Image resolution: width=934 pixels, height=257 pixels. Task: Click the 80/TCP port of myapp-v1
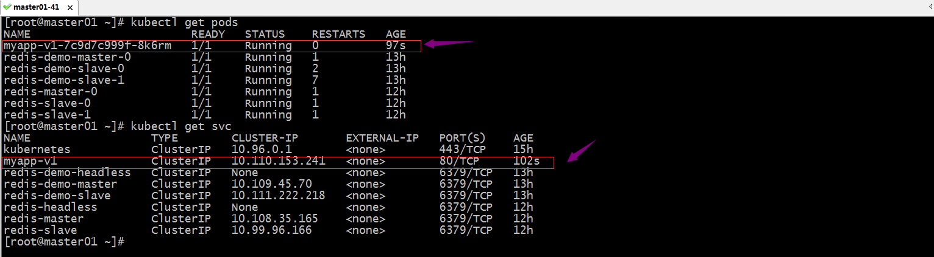pyautogui.click(x=459, y=161)
